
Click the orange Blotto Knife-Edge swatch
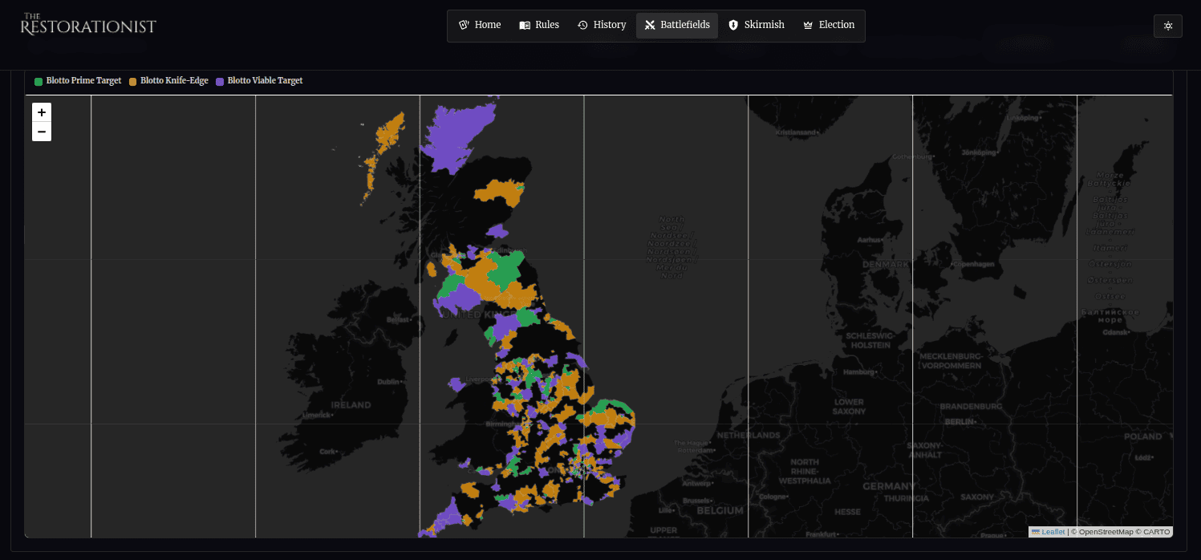(x=133, y=81)
